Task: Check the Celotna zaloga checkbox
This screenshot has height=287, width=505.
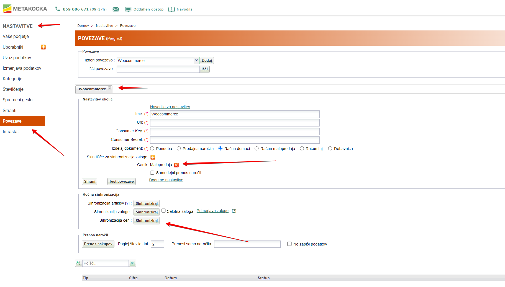Action: [x=163, y=211]
